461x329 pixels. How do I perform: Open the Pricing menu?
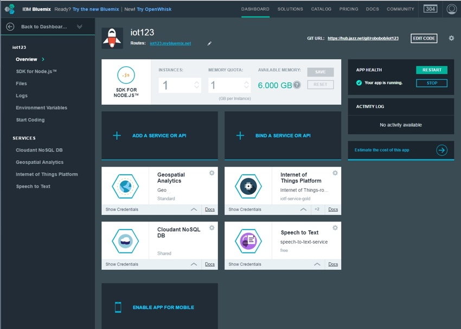click(349, 9)
